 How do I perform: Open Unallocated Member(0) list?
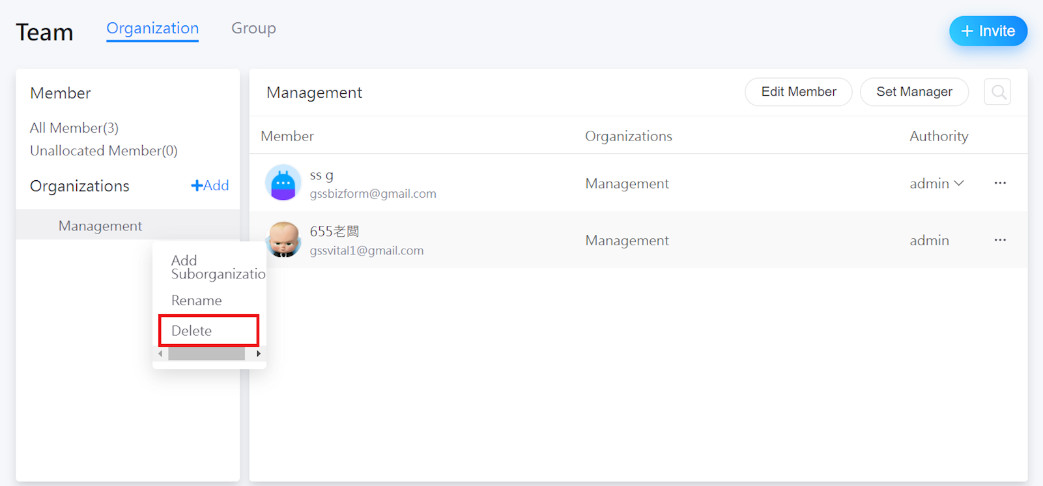coord(104,151)
